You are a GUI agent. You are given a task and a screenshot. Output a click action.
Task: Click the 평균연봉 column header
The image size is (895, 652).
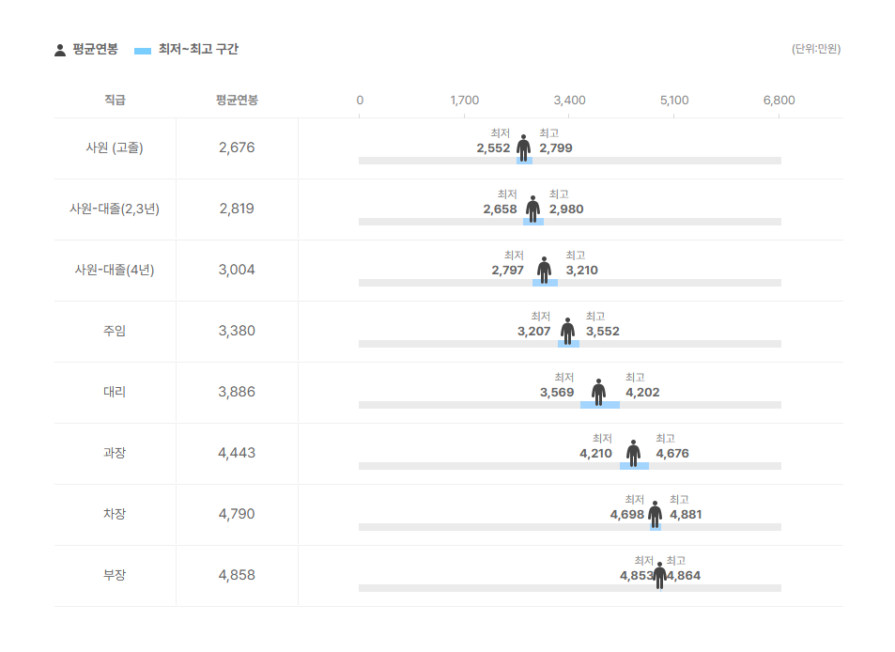point(237,101)
